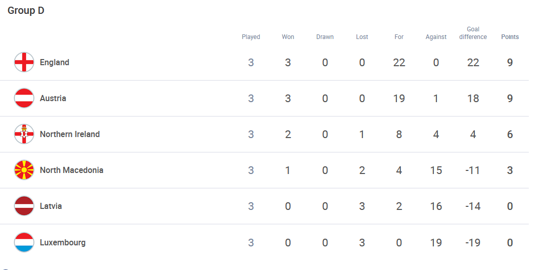
Task: Select the Northern Ireland team name
Action: point(70,134)
